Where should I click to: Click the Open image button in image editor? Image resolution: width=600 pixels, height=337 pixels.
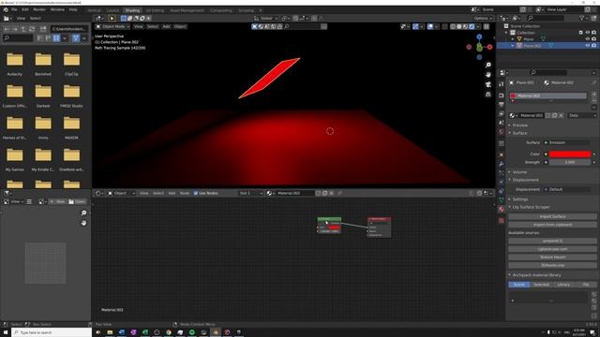click(77, 201)
